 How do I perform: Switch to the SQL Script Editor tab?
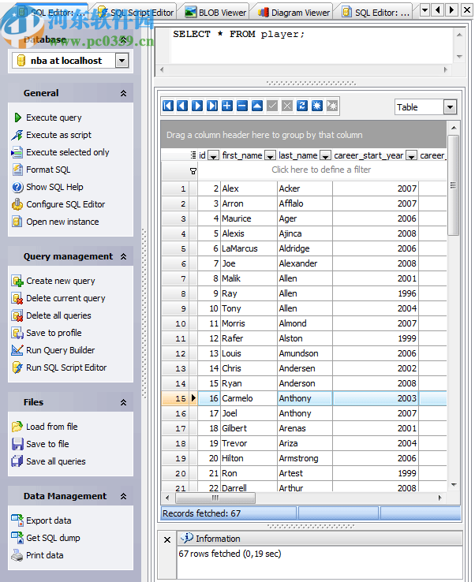(135, 13)
